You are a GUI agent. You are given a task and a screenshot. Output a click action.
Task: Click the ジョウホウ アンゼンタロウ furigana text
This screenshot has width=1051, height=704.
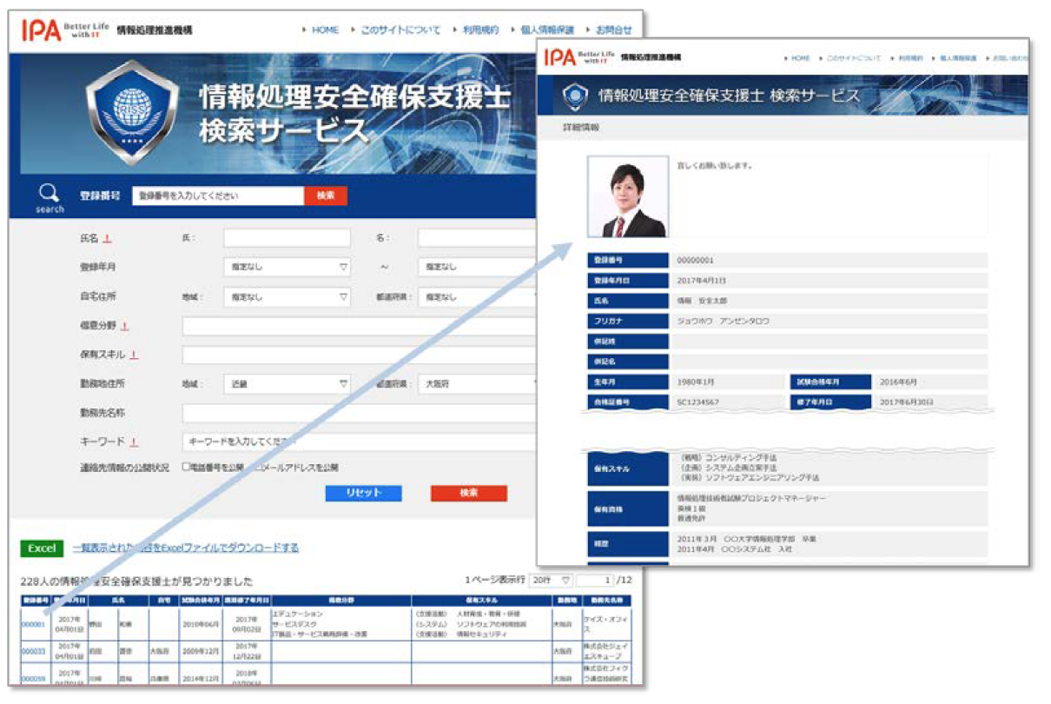pyautogui.click(x=723, y=321)
